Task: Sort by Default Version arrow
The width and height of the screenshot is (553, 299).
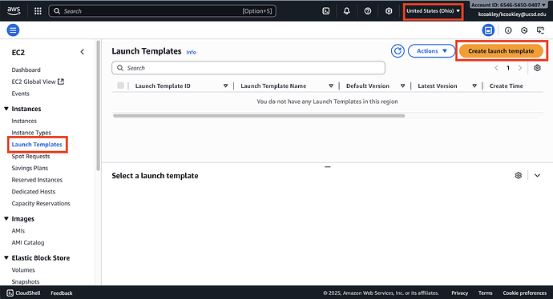Action: click(x=402, y=86)
